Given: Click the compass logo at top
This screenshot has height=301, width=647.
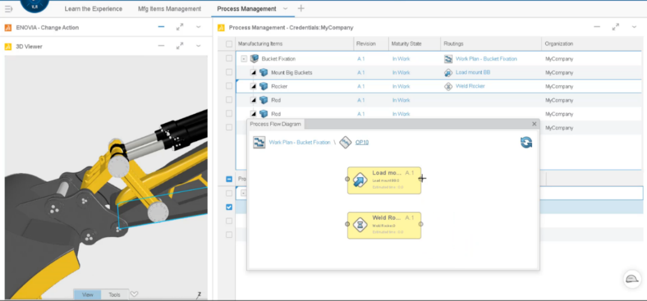Looking at the screenshot, I should [x=34, y=5].
